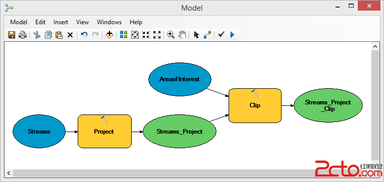Open the Insert menu
The image size is (384, 182).
(x=61, y=22)
